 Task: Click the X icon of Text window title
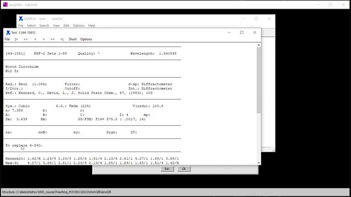8,33
